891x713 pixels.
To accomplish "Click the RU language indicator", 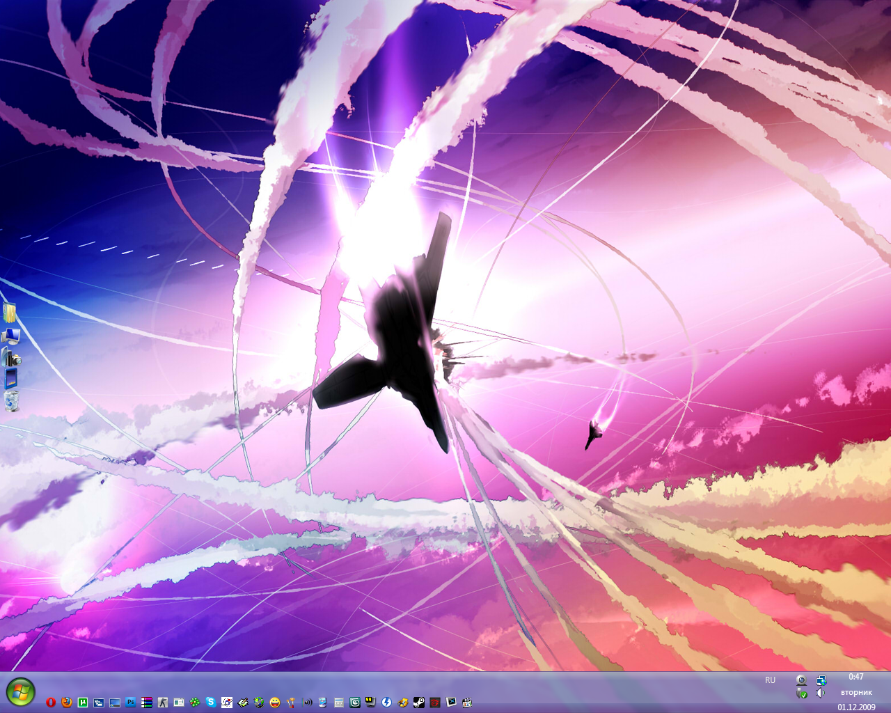I will point(770,680).
